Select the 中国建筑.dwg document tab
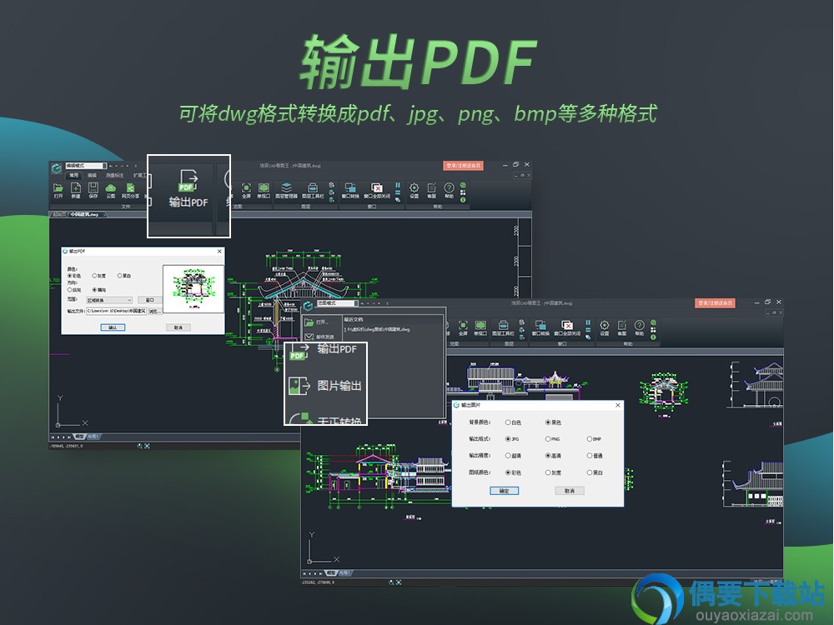Viewport: 834px width, 625px height. point(84,214)
